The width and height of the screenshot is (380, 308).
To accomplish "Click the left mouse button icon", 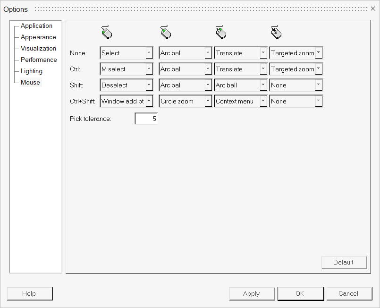I will pos(107,32).
